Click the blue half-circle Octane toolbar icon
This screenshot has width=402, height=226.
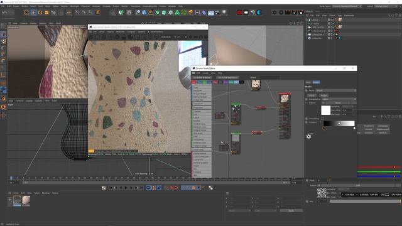[259, 13]
